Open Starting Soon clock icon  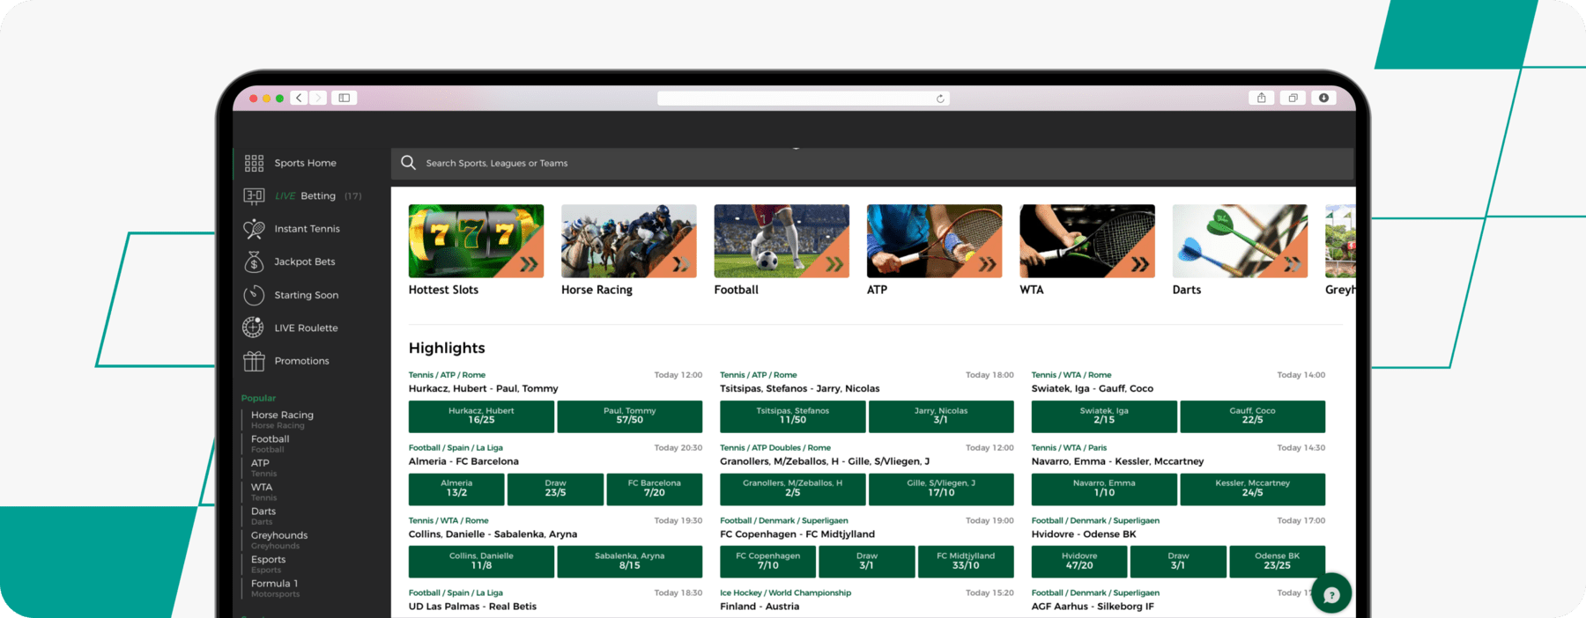coord(254,295)
